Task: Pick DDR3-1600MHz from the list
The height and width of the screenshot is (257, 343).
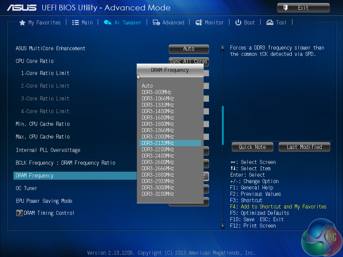Action: 170,117
